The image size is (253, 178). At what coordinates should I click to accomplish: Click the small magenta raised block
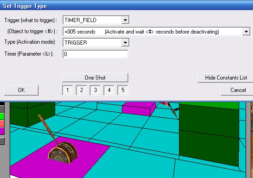139,109
